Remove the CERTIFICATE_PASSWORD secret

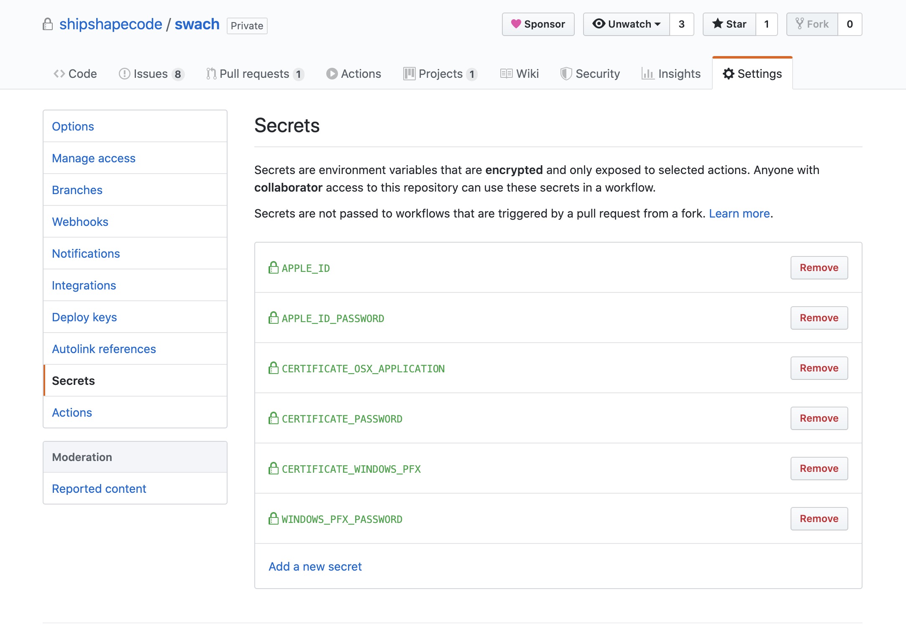point(819,418)
